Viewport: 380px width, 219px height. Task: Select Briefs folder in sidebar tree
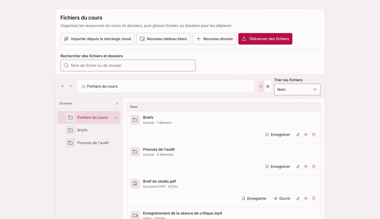click(x=89, y=130)
